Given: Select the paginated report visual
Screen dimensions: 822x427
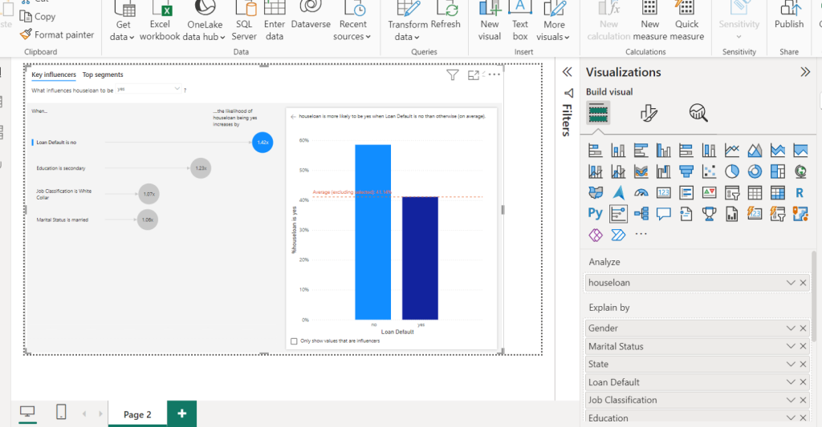Looking at the screenshot, I should [x=732, y=213].
